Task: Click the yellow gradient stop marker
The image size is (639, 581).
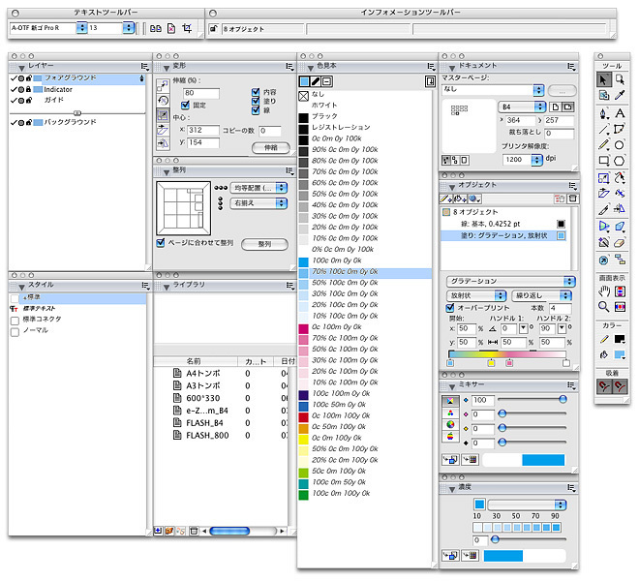Action: pyautogui.click(x=491, y=362)
